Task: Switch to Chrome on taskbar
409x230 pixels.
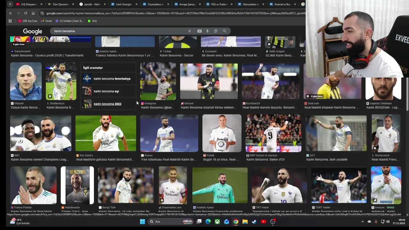Action: click(235, 221)
